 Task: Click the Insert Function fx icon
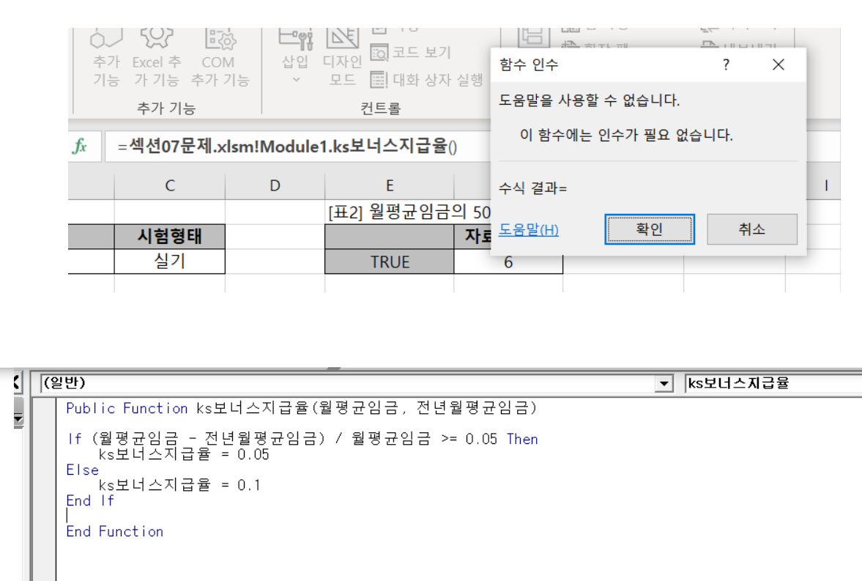[79, 147]
